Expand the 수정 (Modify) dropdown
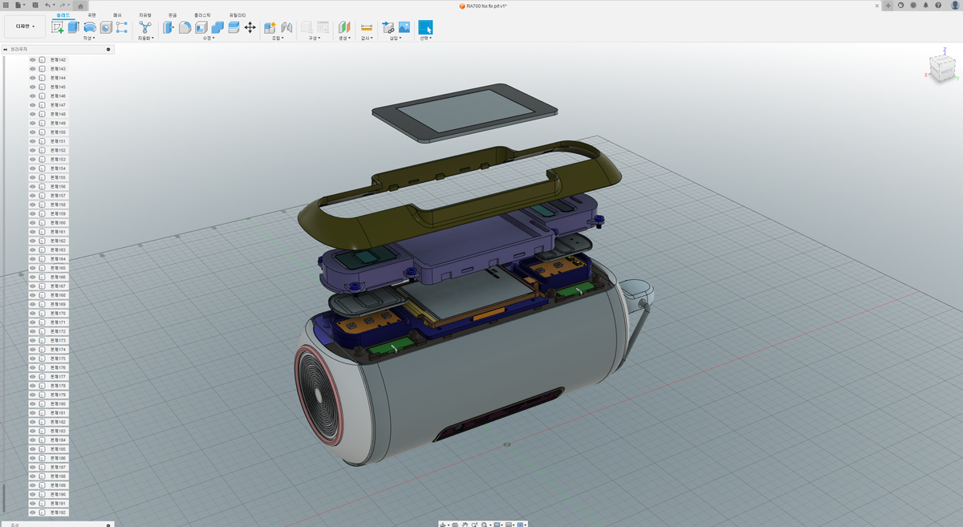Image resolution: width=963 pixels, height=527 pixels. [209, 38]
